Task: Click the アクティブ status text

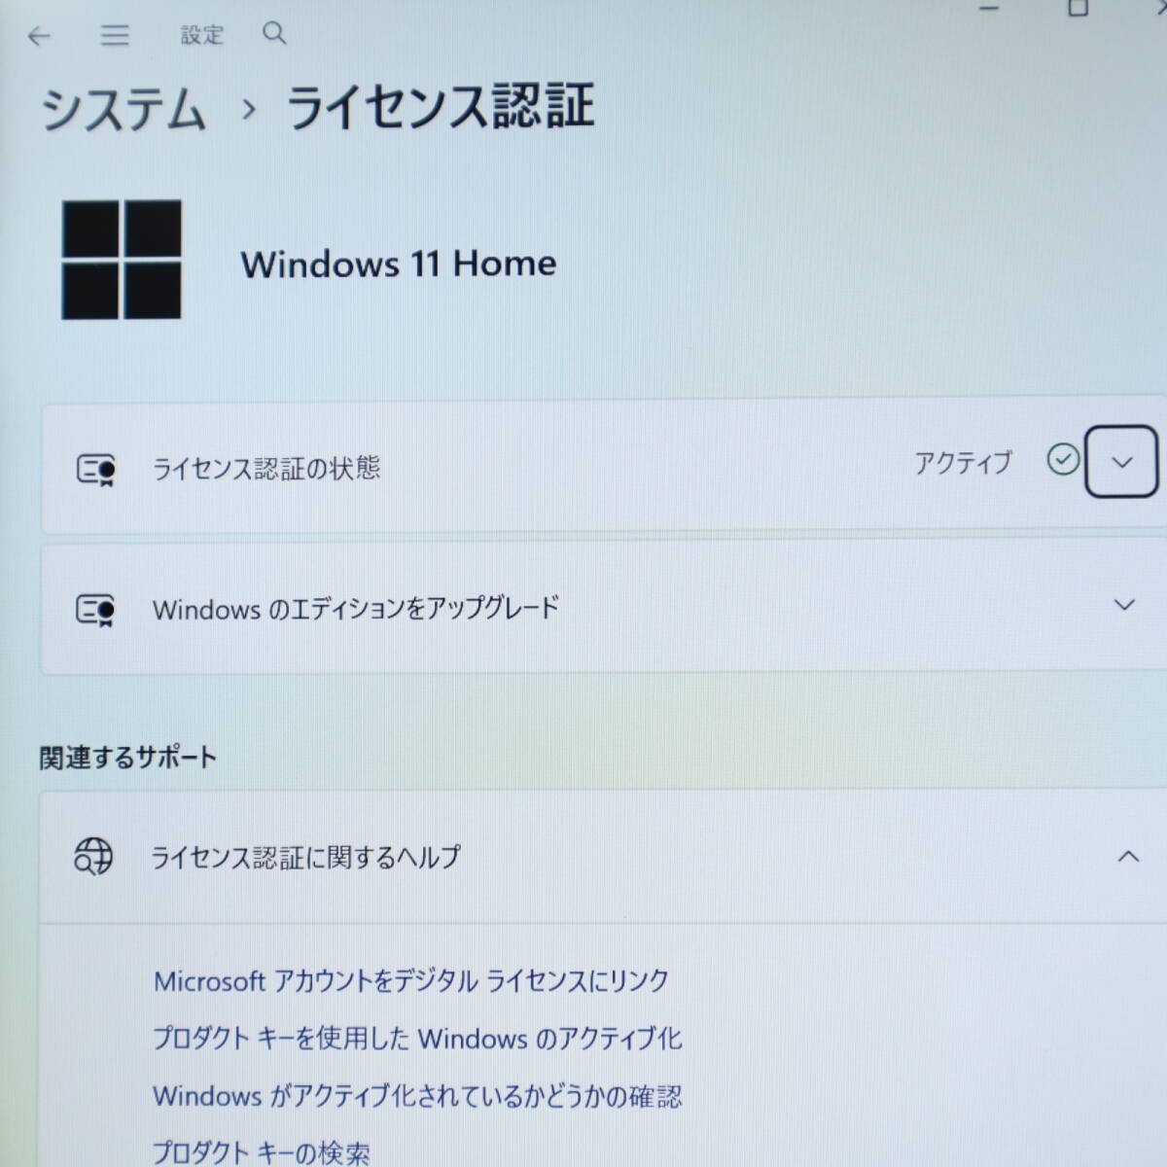Action: [963, 463]
